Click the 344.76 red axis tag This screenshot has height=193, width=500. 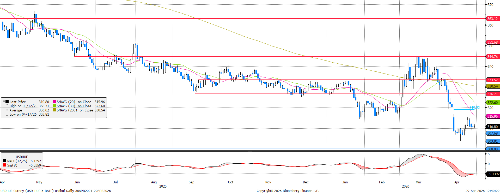[492, 57]
